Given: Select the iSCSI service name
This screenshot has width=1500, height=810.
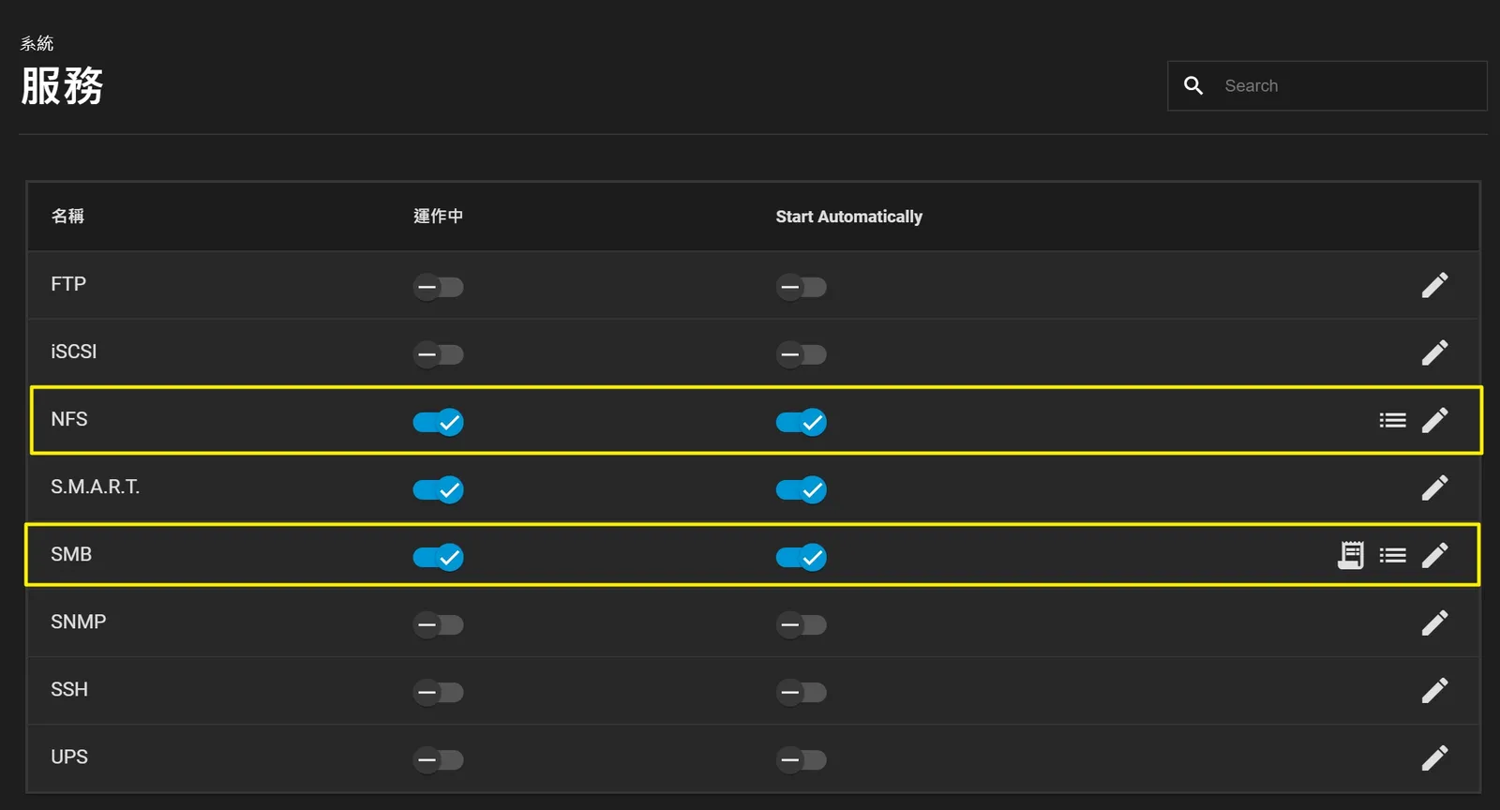Looking at the screenshot, I should click(x=73, y=352).
